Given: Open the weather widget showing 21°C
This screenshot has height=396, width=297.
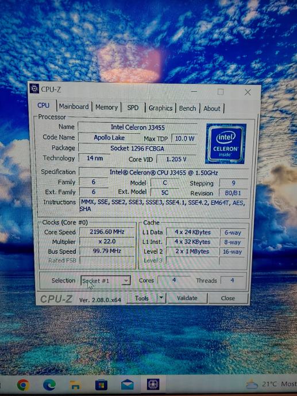Looking at the screenshot, I should (x=271, y=385).
